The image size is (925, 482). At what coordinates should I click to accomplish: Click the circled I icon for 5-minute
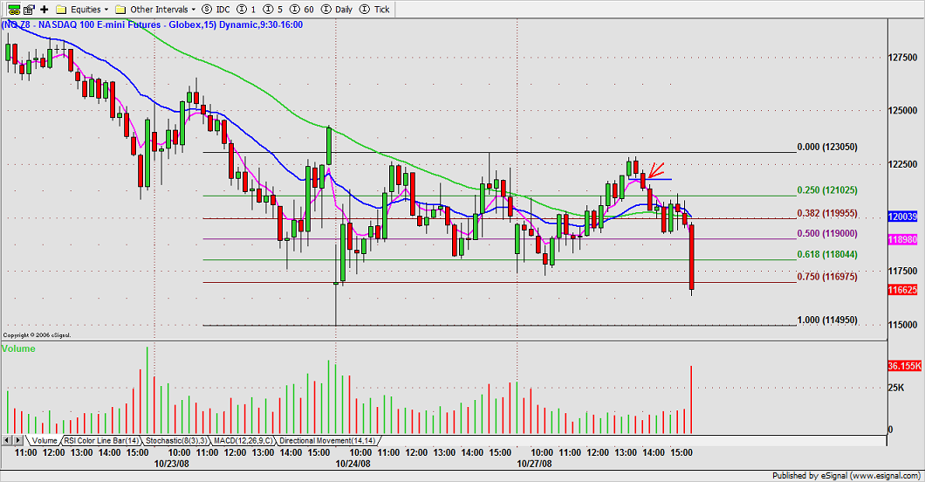coord(269,10)
